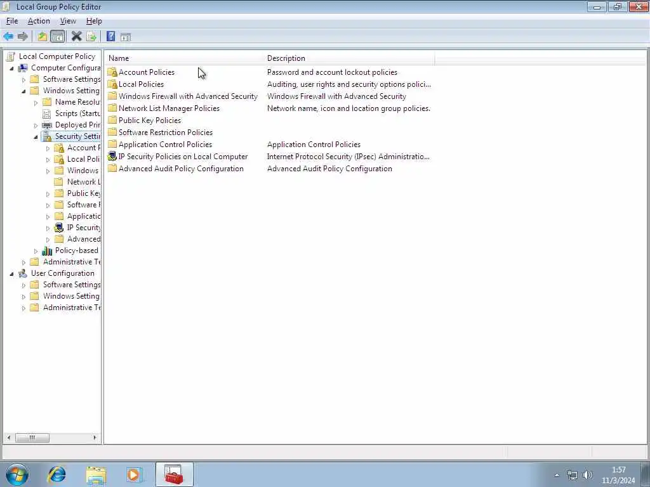Screen dimensions: 650x487
Task: Click the Deployed Printers tree icon
Action: [47, 125]
